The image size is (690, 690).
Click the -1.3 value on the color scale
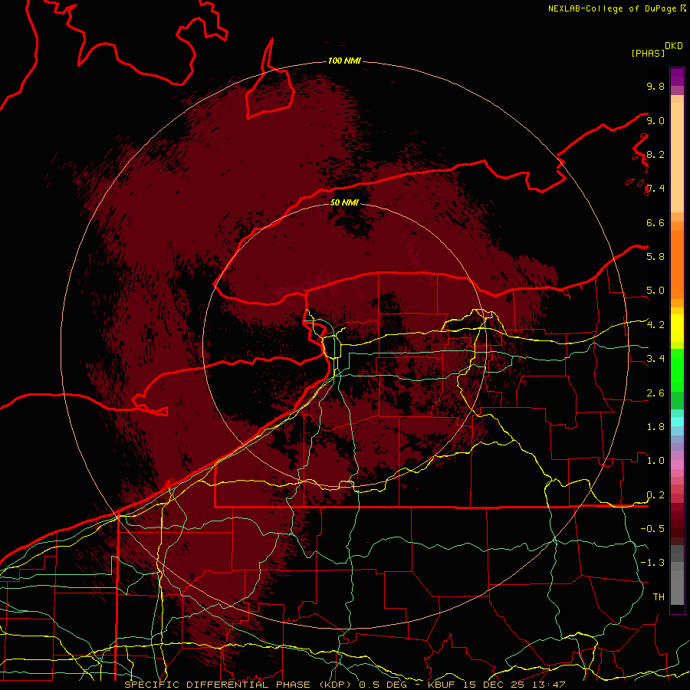[652, 563]
